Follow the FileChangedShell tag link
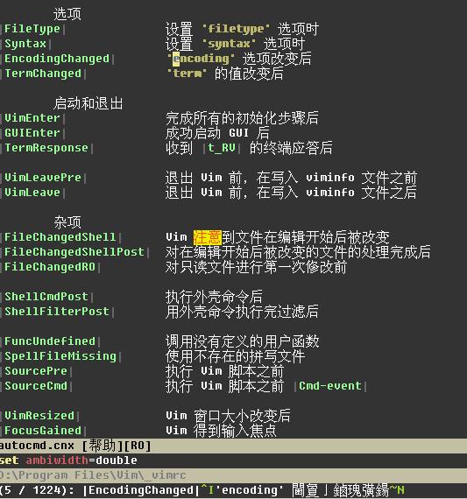This screenshot has width=467, height=499. [x=60, y=237]
